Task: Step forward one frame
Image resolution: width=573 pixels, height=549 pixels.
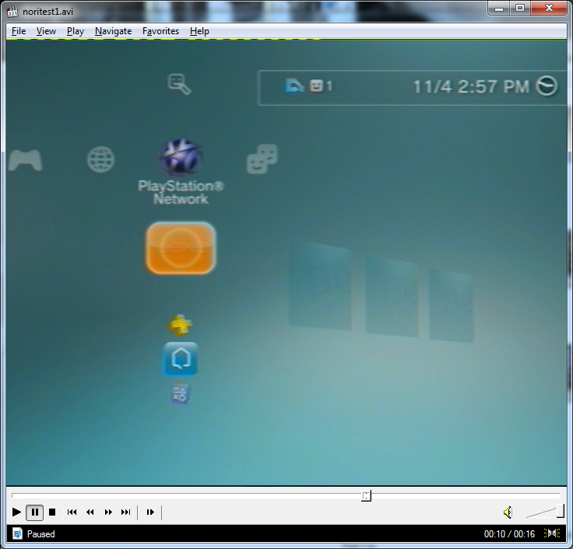Action: pos(150,512)
